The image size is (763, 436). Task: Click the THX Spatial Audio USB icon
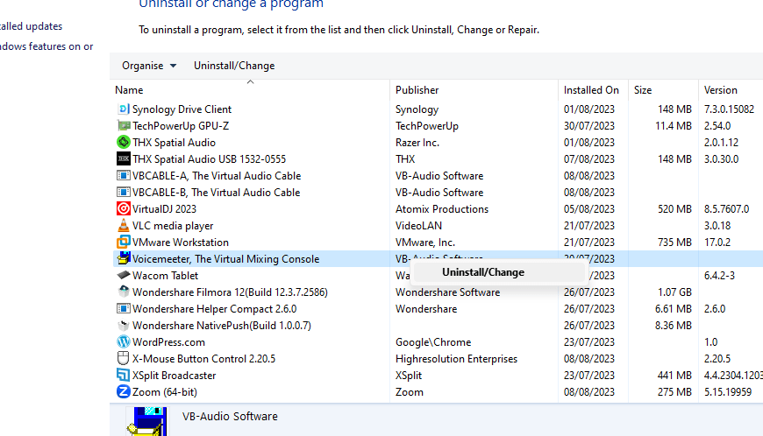(x=124, y=158)
